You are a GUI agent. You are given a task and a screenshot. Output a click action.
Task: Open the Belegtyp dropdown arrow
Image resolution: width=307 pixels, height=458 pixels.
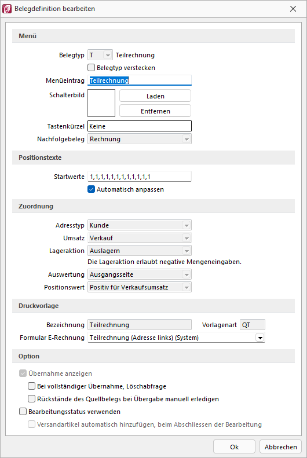pyautogui.click(x=108, y=55)
